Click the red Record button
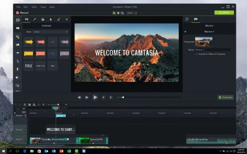This screenshot has height=154, width=247. tap(22, 13)
